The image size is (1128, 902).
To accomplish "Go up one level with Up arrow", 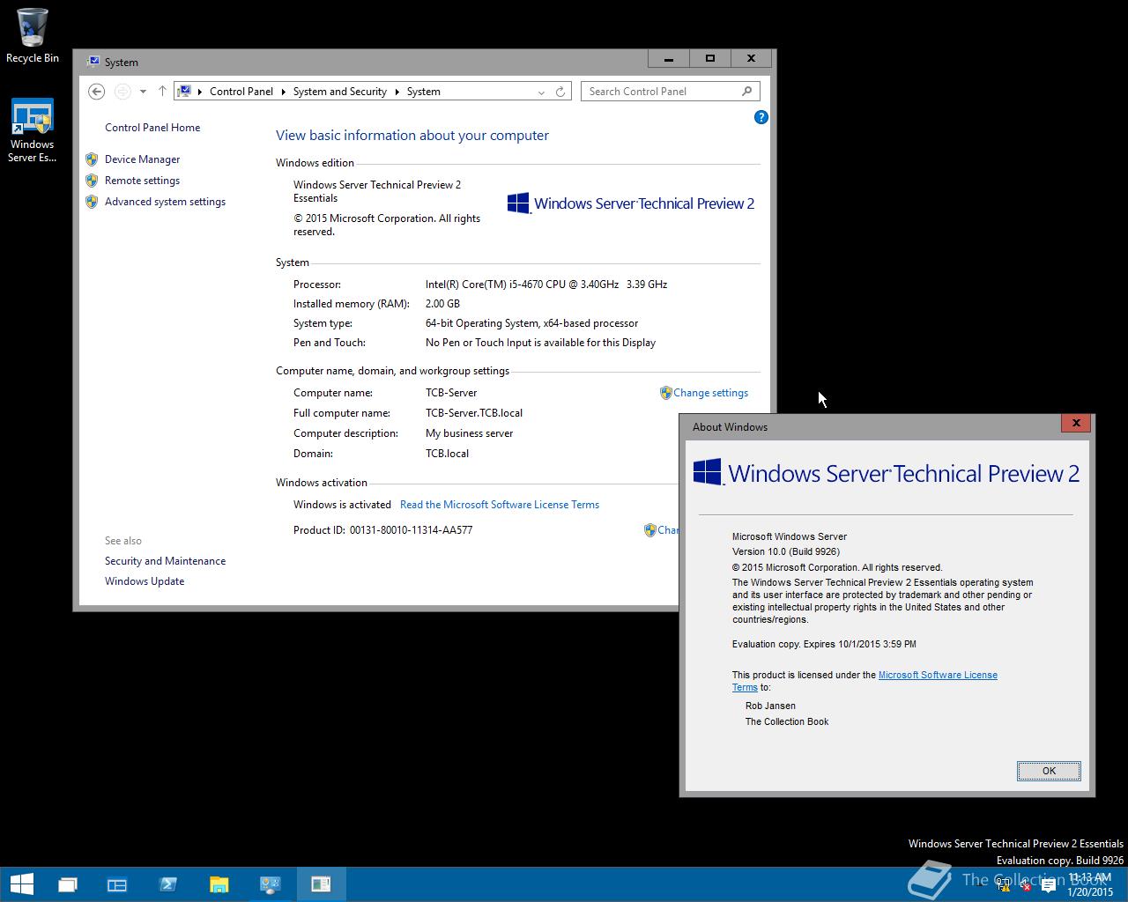I will coord(162,92).
